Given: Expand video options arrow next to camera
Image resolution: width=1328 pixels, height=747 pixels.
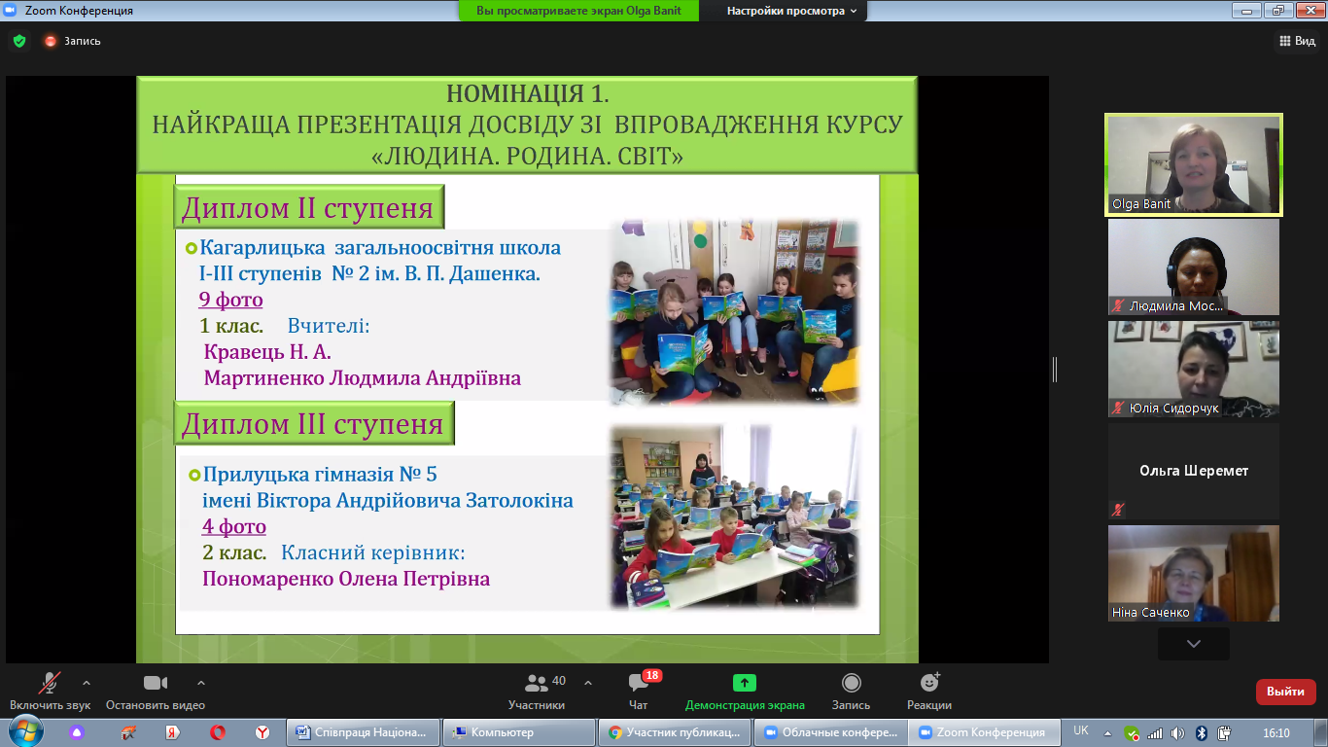Looking at the screenshot, I should (201, 682).
